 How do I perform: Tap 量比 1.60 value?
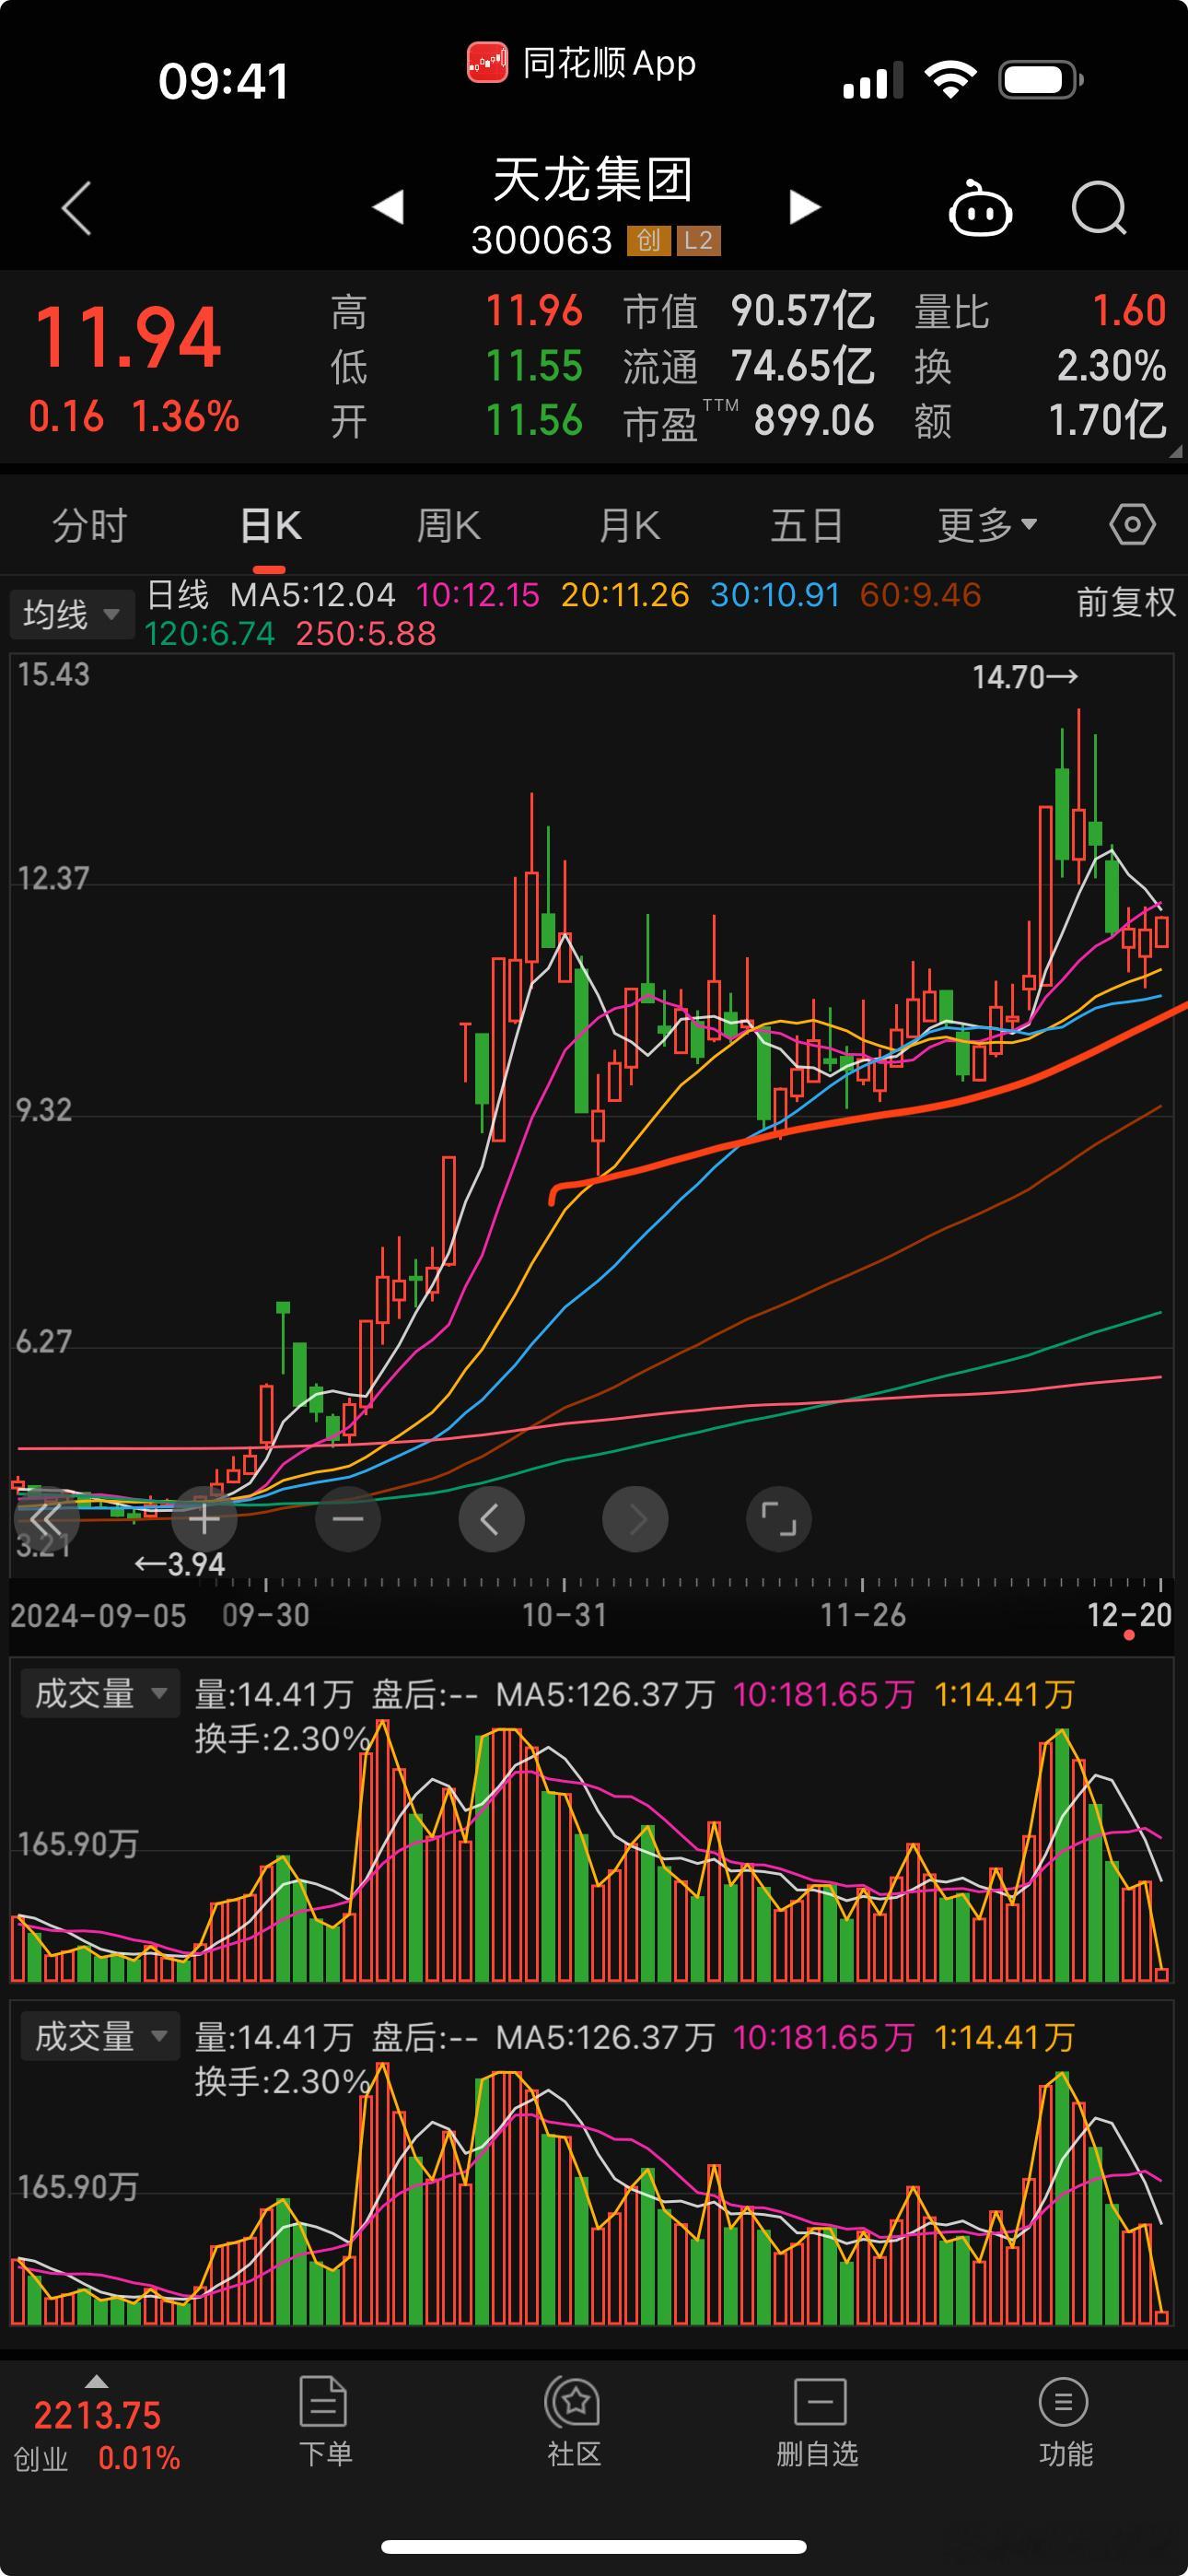point(1129,311)
